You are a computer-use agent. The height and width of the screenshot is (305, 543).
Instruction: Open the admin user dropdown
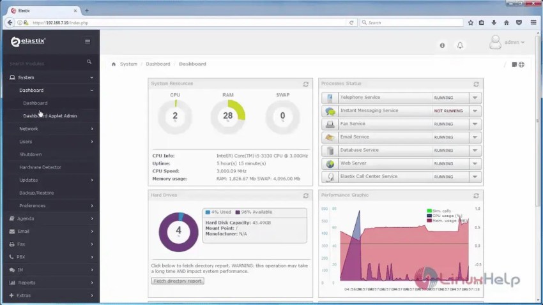[514, 42]
